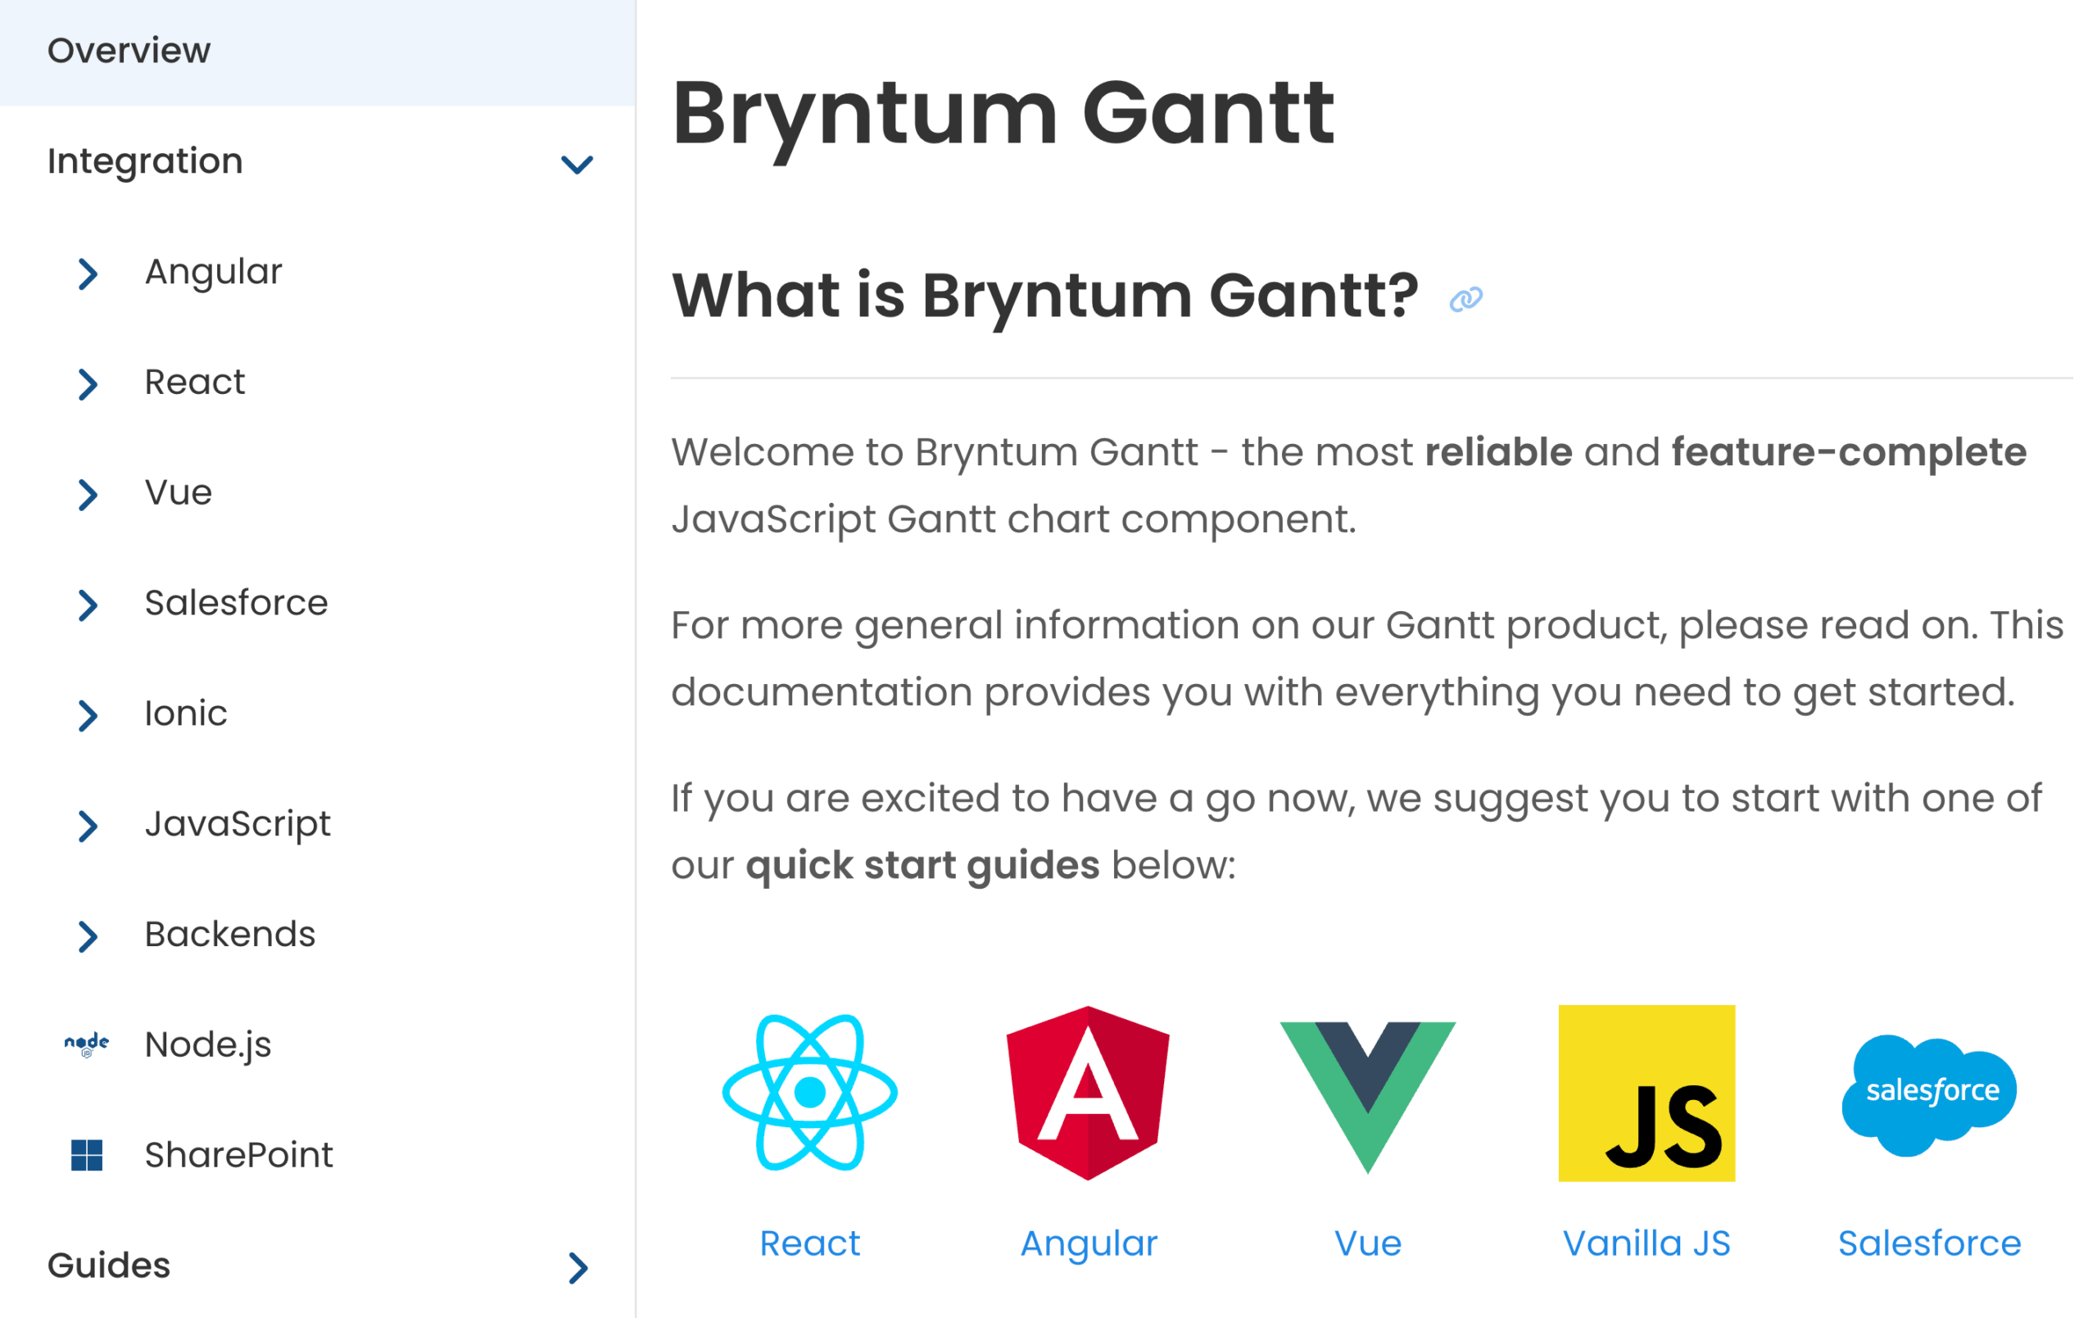
Task: Collapse the Integration section chevron
Action: tap(577, 164)
